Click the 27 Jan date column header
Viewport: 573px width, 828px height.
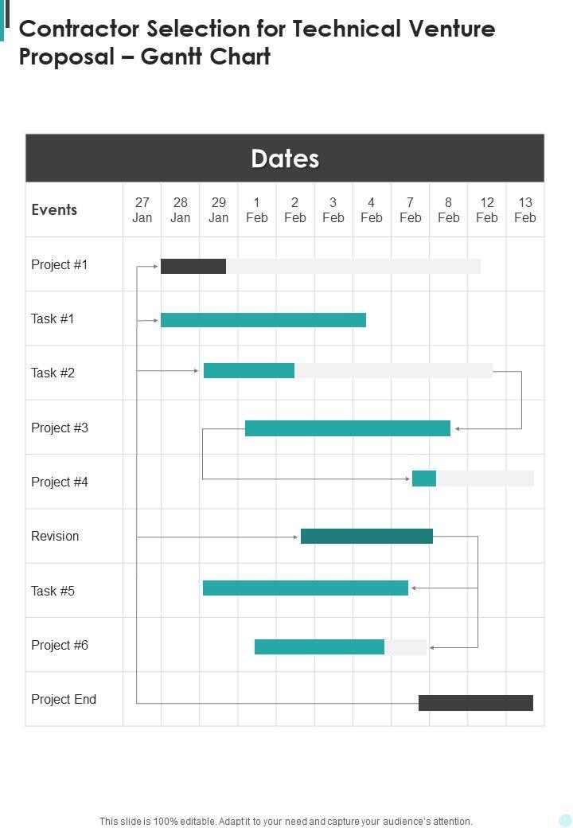point(142,210)
